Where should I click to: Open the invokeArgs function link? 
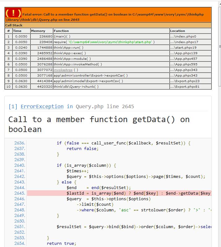(63, 70)
